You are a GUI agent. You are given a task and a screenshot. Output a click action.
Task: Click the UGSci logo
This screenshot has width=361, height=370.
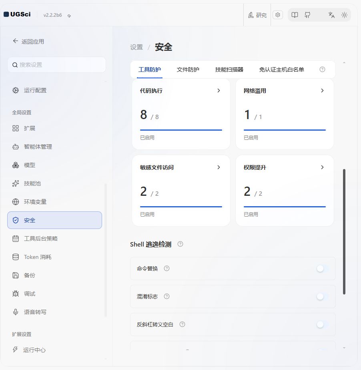pos(17,14)
